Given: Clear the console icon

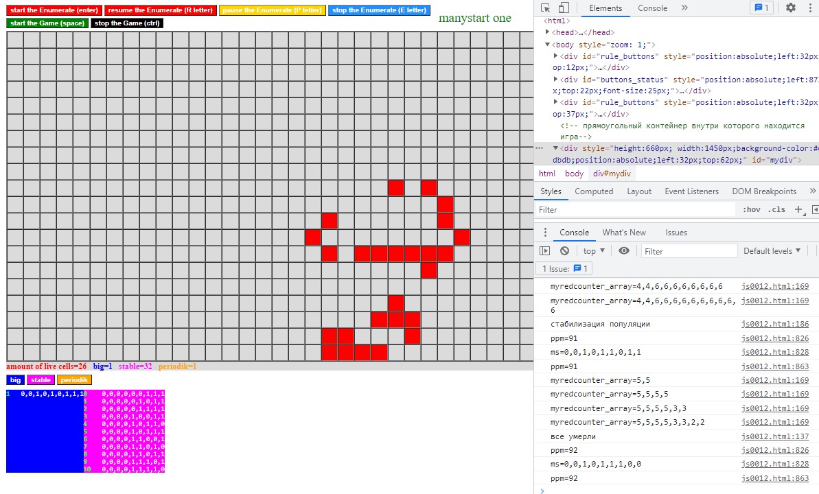Looking at the screenshot, I should tap(564, 250).
